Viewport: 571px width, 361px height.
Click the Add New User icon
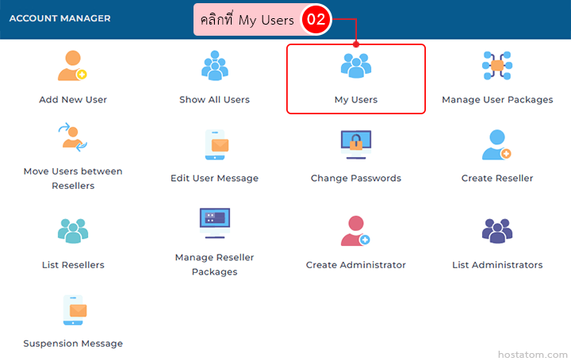(x=72, y=66)
